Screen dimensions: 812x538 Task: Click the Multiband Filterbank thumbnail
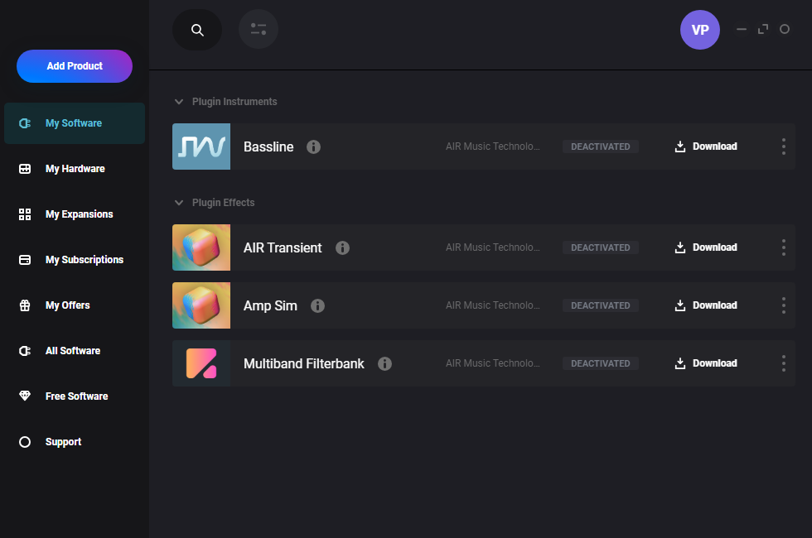click(201, 363)
